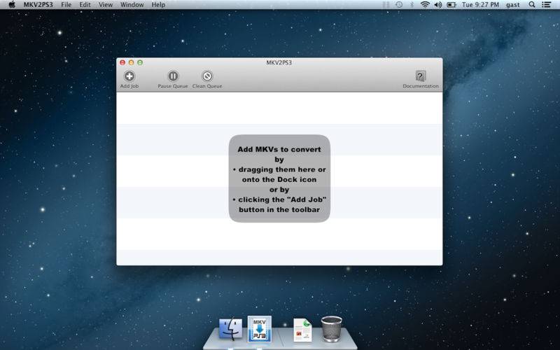The image size is (560, 350).
Task: Click the Bluetooth menu bar icon
Action: [412, 5]
